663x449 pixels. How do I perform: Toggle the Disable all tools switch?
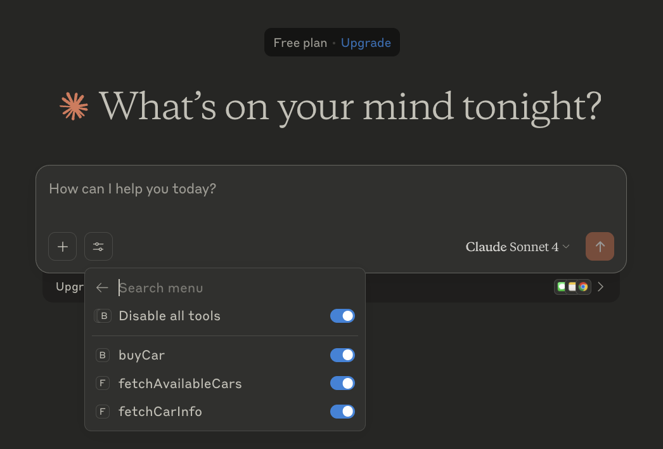pyautogui.click(x=342, y=316)
